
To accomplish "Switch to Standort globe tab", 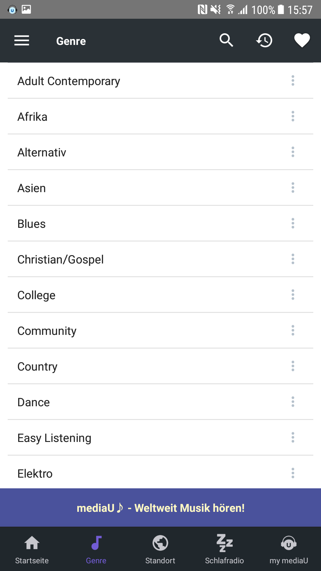I will click(x=160, y=549).
